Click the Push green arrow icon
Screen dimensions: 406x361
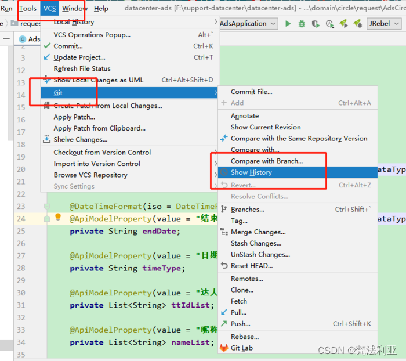tap(224, 323)
